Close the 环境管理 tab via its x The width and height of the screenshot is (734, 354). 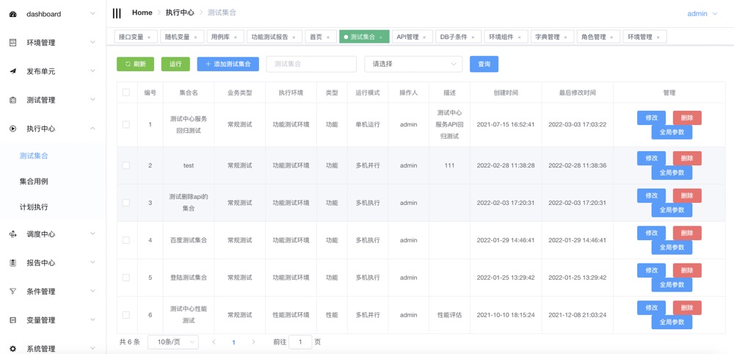tap(658, 37)
